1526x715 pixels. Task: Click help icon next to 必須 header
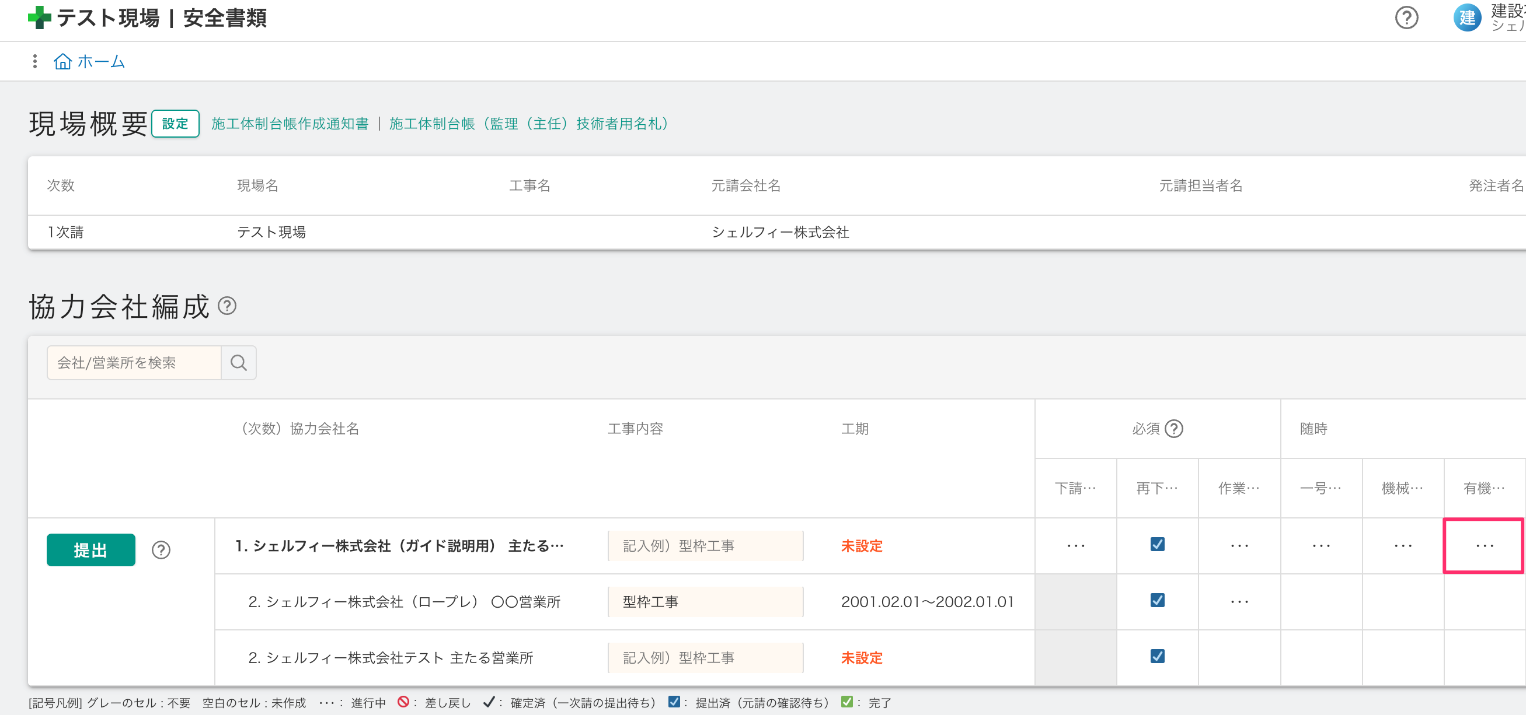point(1173,429)
